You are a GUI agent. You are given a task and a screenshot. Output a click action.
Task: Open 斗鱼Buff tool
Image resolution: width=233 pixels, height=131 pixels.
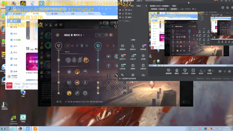(x=133, y=57)
